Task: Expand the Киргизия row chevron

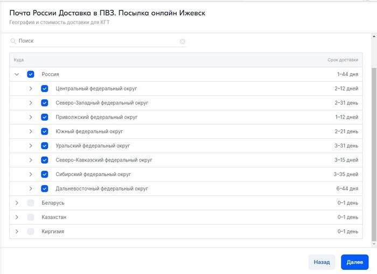Action: [17, 231]
